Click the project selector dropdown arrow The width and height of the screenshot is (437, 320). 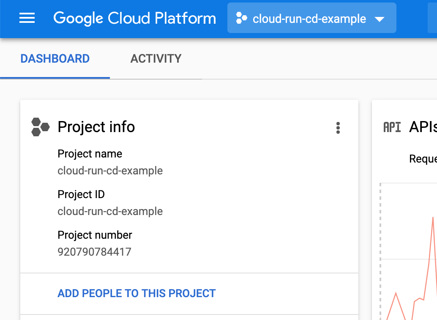click(380, 19)
